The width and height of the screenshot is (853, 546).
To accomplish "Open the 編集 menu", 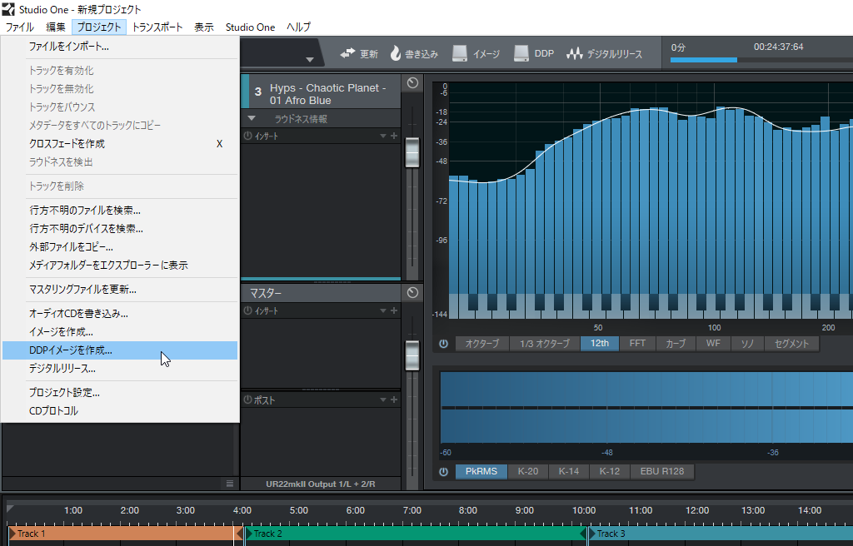I will pyautogui.click(x=56, y=27).
